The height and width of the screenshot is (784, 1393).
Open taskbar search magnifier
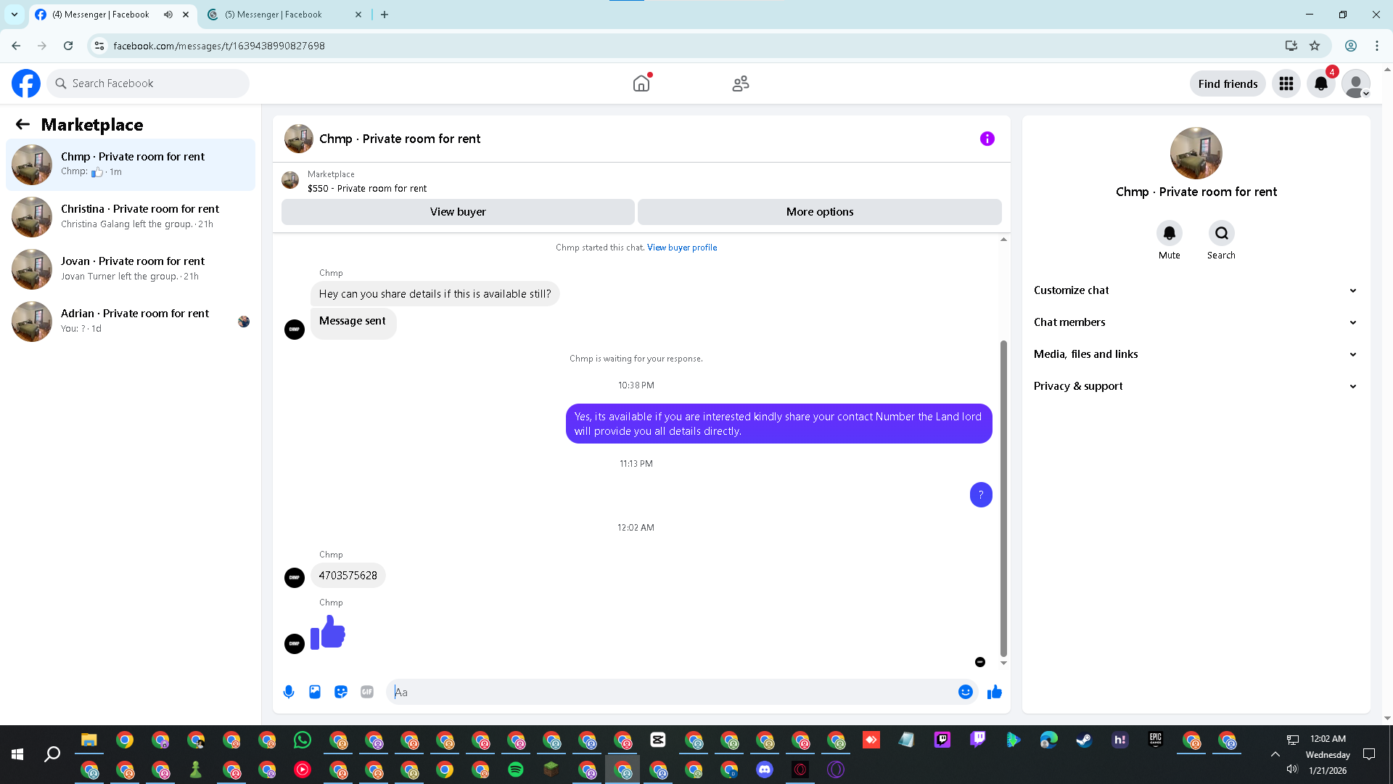tap(52, 755)
